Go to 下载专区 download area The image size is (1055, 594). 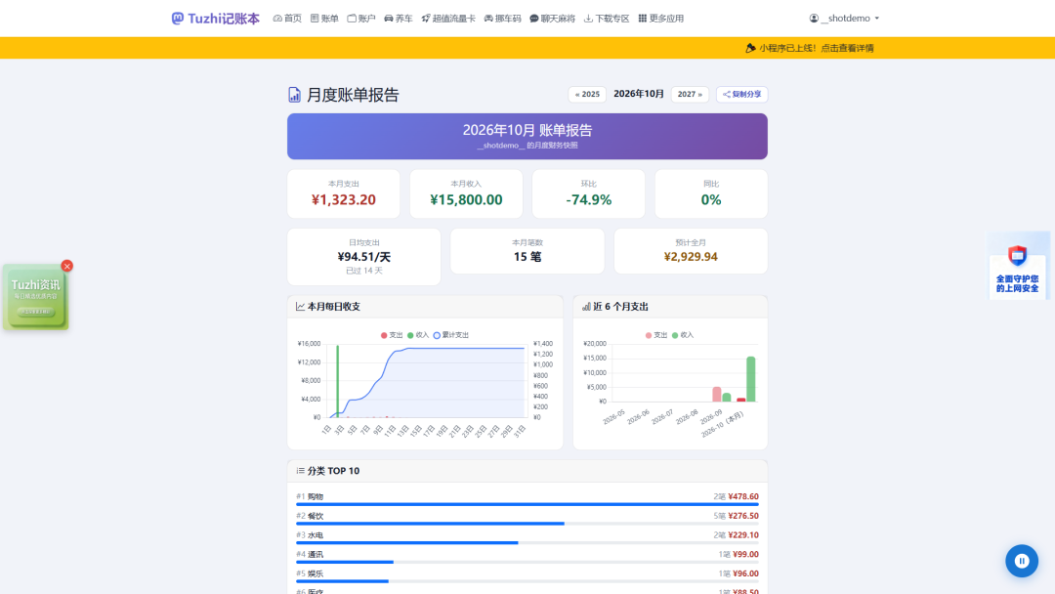coord(607,19)
